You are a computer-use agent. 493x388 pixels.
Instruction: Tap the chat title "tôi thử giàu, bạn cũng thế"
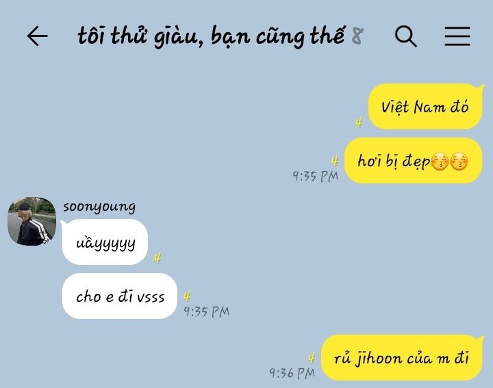point(211,36)
